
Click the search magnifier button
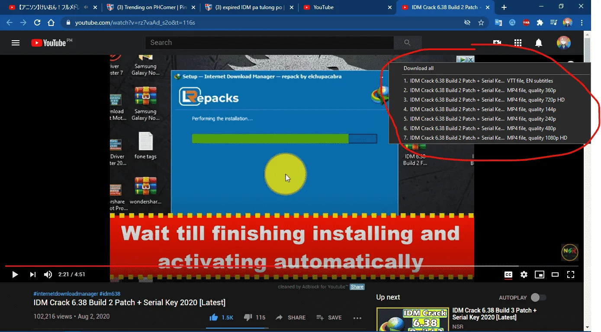pos(407,42)
